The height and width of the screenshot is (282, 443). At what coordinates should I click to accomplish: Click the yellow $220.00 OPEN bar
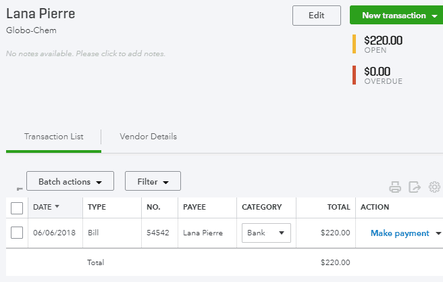354,44
